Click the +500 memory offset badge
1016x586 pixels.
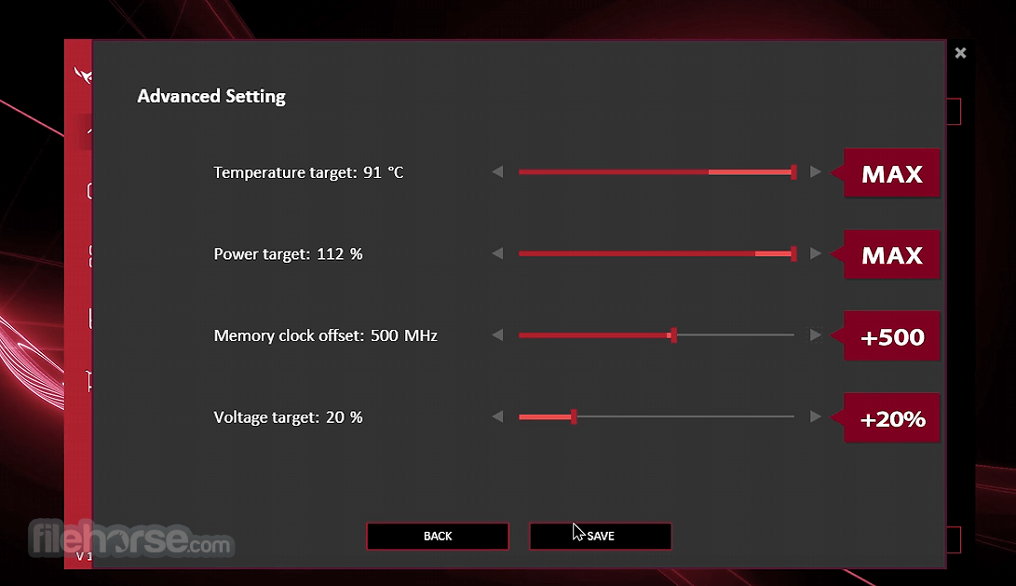[x=891, y=336]
